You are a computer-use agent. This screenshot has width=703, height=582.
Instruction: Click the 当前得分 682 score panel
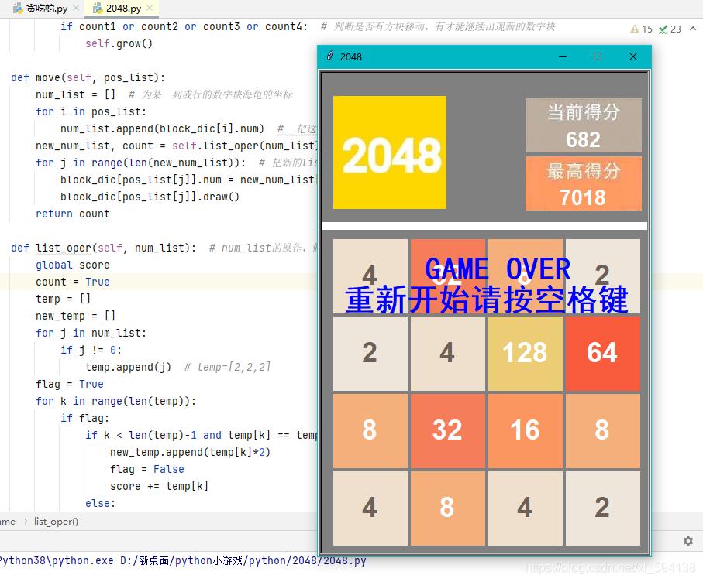[x=583, y=125]
